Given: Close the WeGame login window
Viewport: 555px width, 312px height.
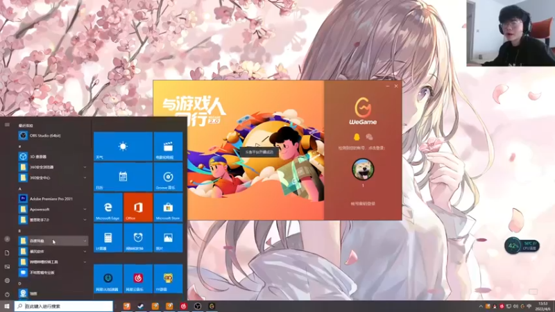Looking at the screenshot, I should pos(396,86).
